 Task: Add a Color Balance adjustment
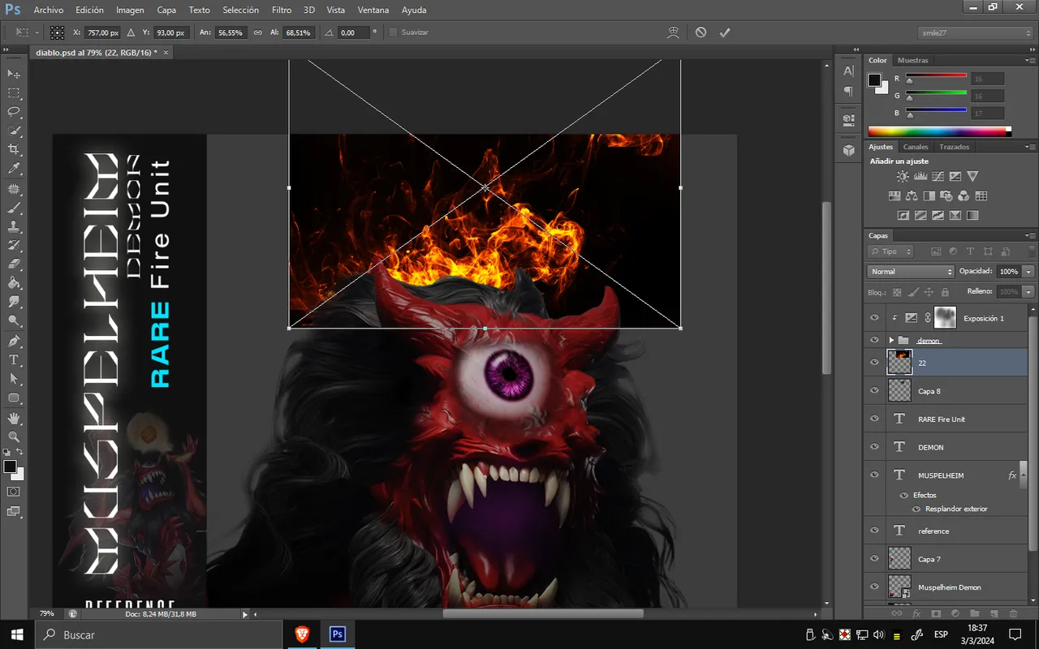tap(912, 196)
